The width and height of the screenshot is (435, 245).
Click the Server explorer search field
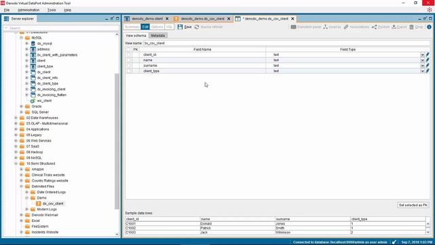(61, 28)
